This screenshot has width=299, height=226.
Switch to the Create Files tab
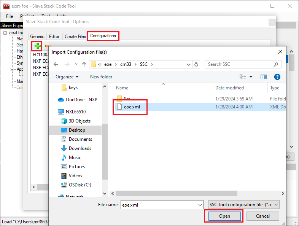pyautogui.click(x=75, y=37)
